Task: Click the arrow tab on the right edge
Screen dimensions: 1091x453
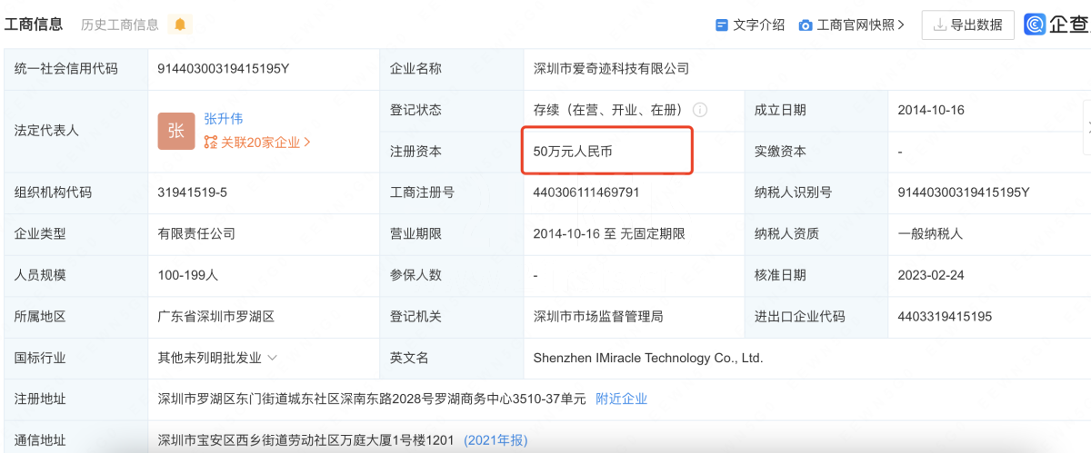Action: [1086, 127]
